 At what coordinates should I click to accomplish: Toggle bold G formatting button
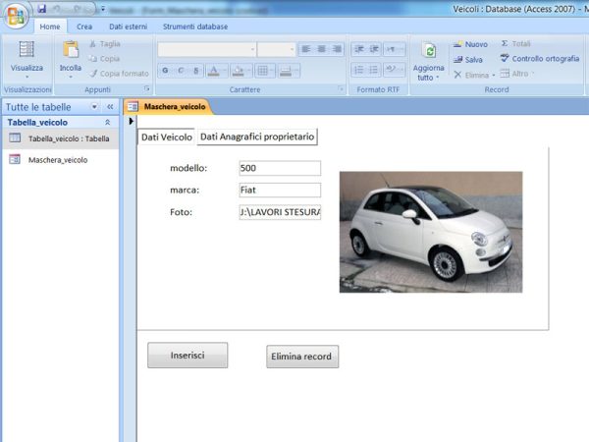pos(165,71)
